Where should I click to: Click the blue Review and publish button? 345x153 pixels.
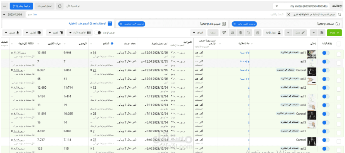coord(21,6)
